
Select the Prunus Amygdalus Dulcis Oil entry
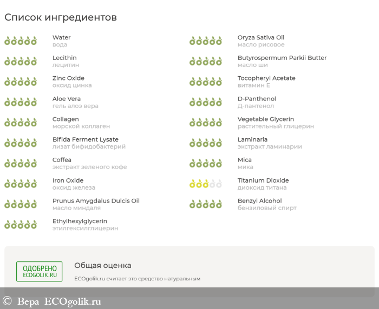point(96,201)
